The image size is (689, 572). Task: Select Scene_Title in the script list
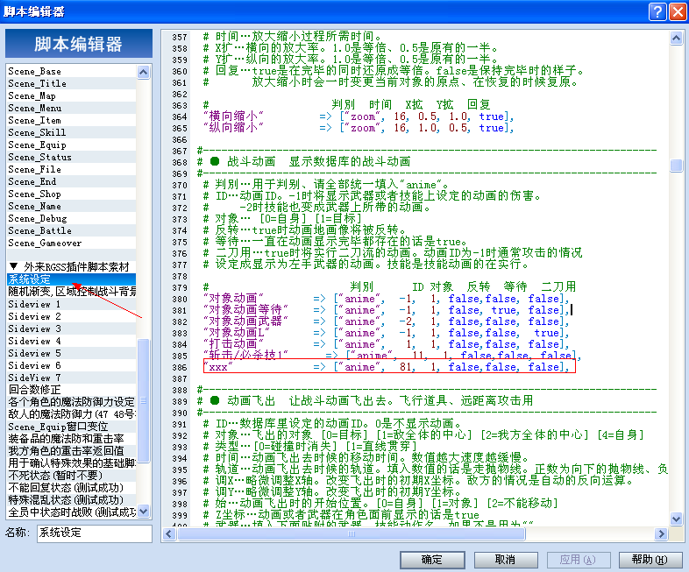point(72,84)
